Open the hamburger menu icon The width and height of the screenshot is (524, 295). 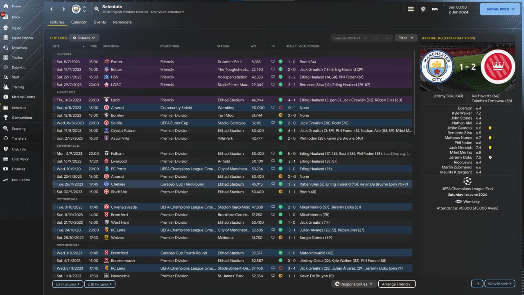411,9
